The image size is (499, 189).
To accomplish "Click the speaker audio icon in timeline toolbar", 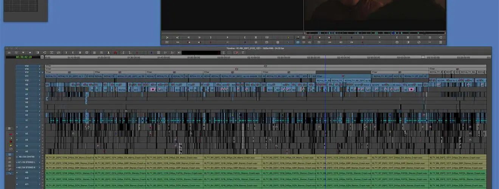I will 108,53.
